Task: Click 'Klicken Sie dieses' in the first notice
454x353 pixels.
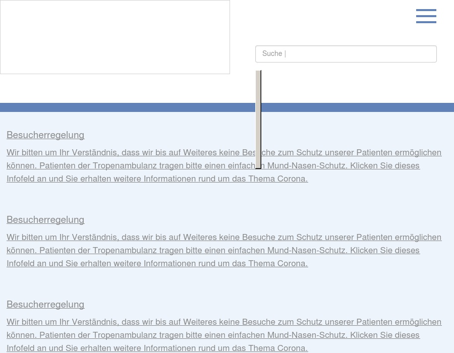Action: click(385, 166)
